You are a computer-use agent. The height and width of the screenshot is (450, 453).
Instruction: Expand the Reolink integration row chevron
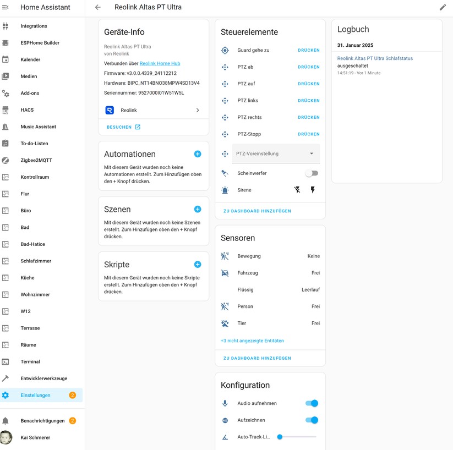click(x=198, y=110)
